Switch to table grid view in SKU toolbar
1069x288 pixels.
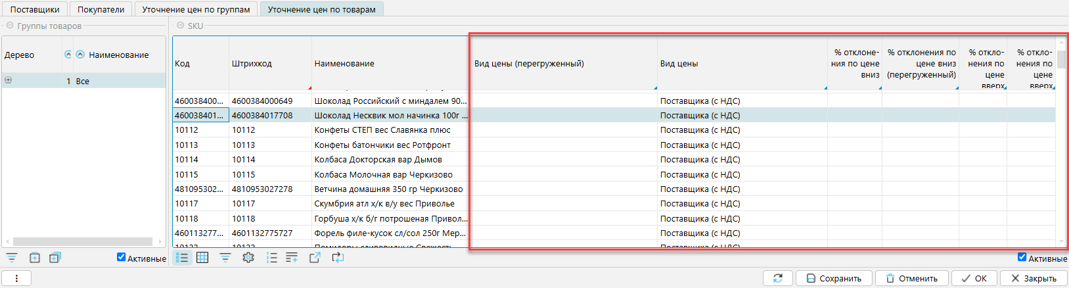[202, 258]
